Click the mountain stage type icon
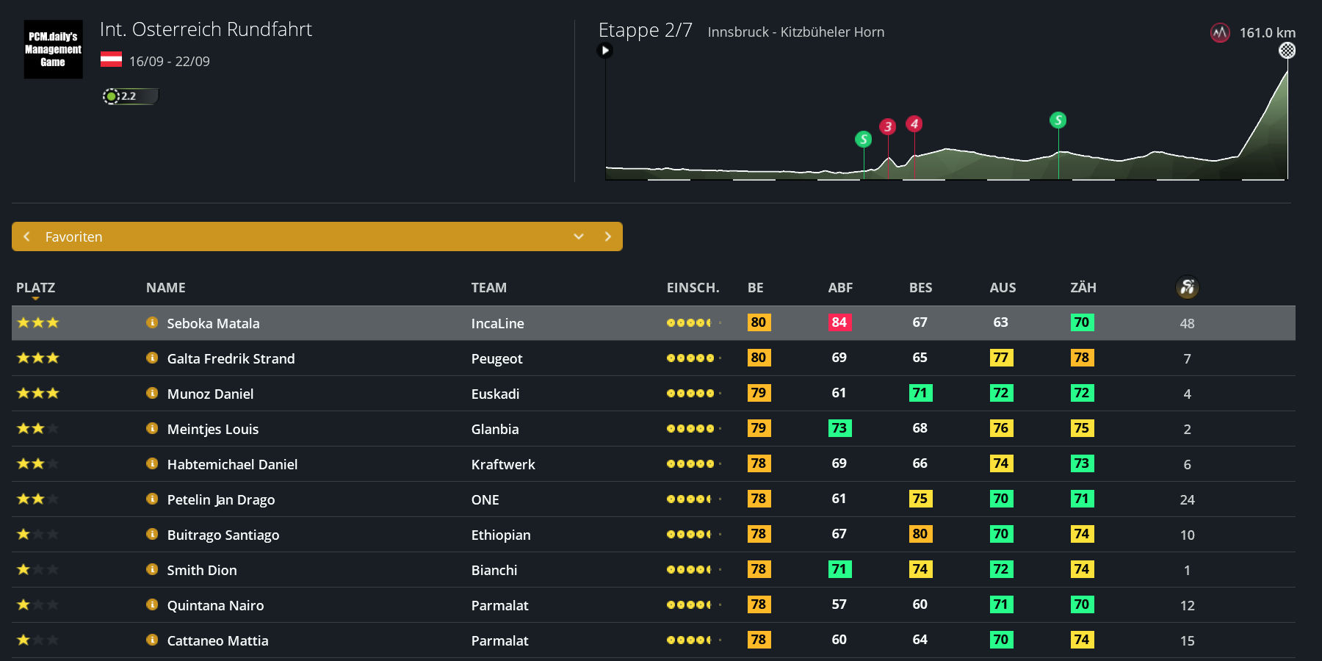The width and height of the screenshot is (1322, 661). (1220, 33)
